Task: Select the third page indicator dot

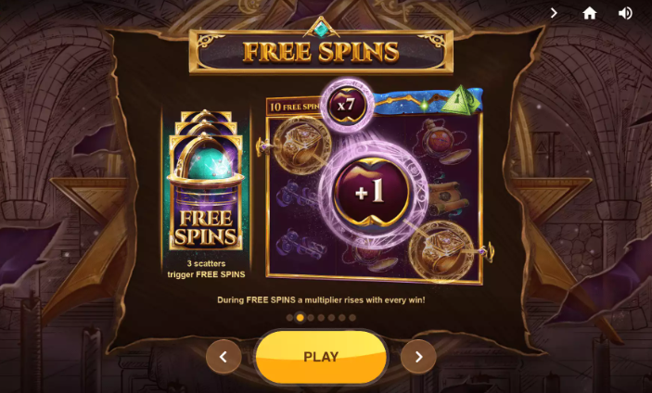Action: (311, 318)
